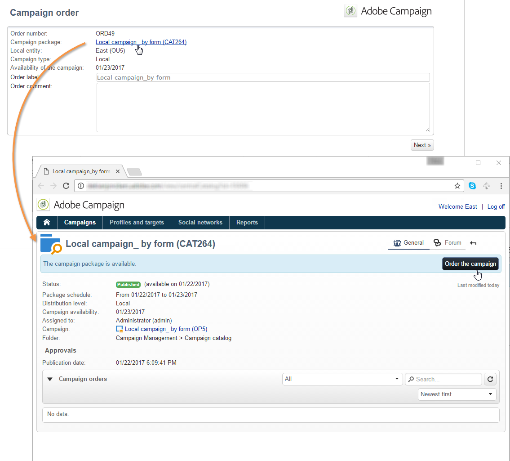Screen dimensions: 510x461
Task: Switch to the Forum tab
Action: 448,243
